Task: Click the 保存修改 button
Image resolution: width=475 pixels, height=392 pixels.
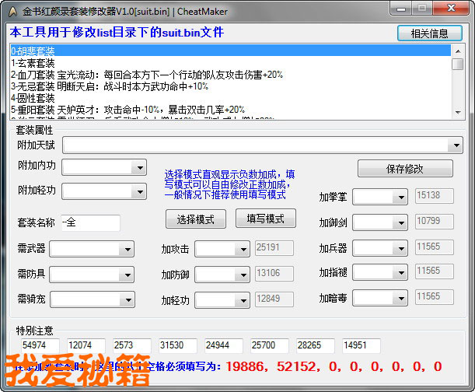Action: coord(404,169)
